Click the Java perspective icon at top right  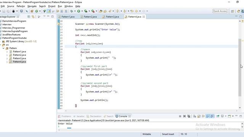(x=242, y=11)
